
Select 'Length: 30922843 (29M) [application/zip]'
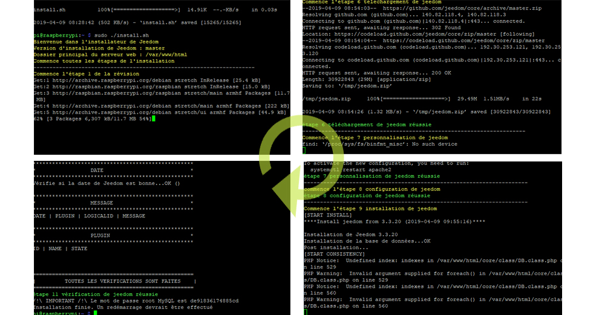coord(366,79)
